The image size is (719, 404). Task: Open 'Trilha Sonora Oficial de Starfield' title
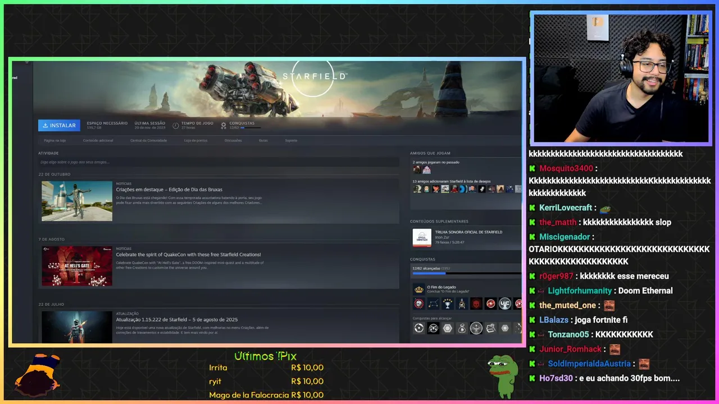(x=468, y=232)
